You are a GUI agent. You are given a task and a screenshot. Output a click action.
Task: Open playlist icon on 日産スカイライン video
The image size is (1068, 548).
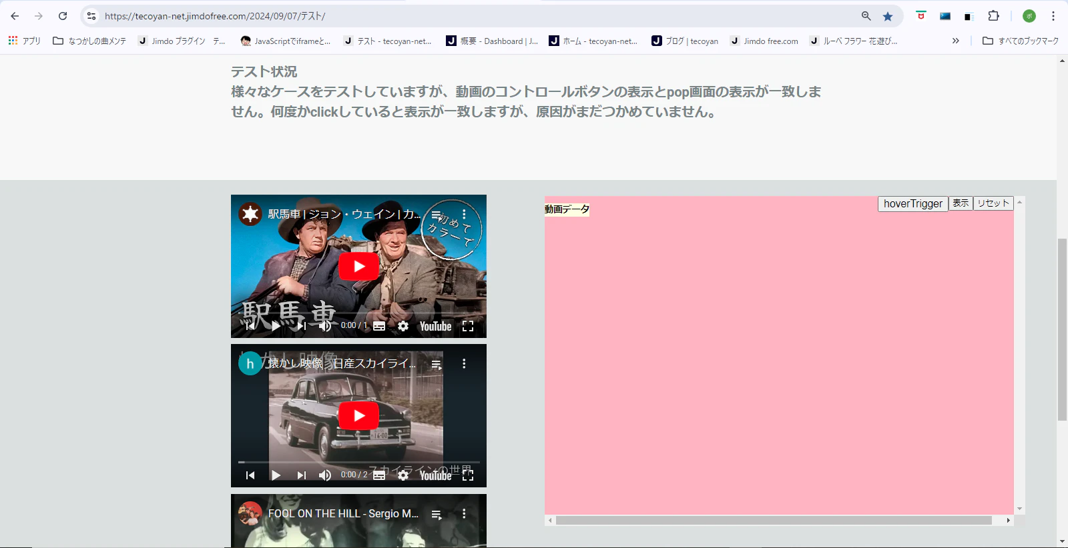[437, 365]
